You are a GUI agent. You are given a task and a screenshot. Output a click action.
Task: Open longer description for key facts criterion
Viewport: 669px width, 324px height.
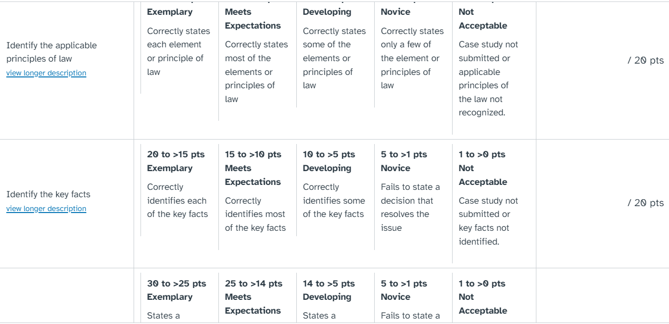tap(46, 209)
